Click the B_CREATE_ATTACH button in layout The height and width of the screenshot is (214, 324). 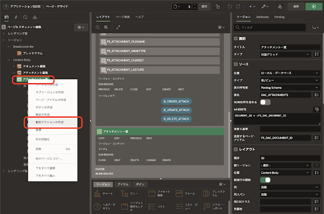176,101
